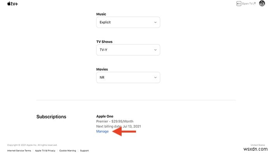Open Internet Service Terms footer link
Viewport: 272px width, 153px height.
tap(19, 151)
